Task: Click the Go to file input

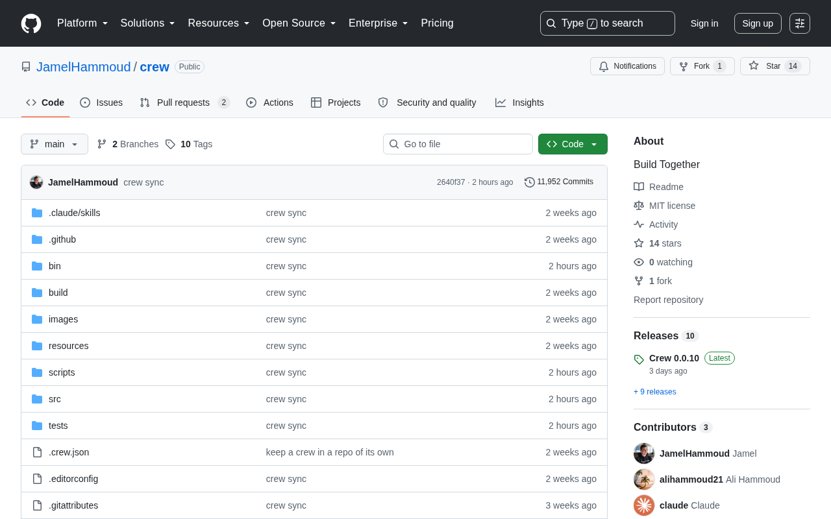Action: [458, 144]
